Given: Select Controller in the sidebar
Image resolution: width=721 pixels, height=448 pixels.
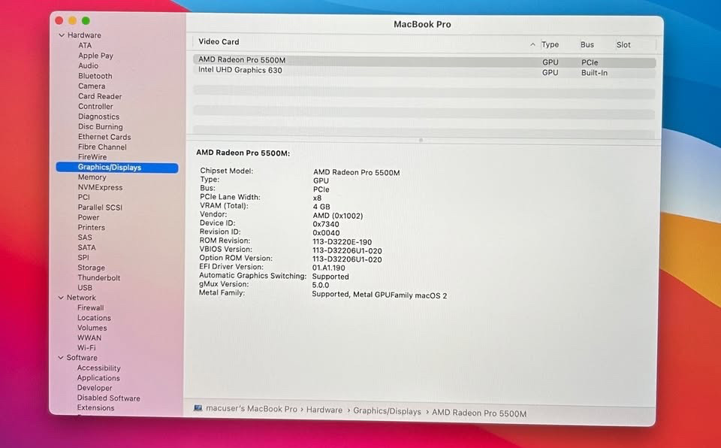Looking at the screenshot, I should click(95, 106).
